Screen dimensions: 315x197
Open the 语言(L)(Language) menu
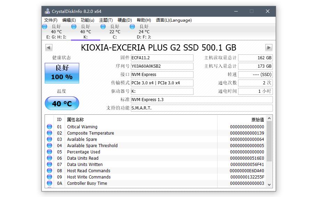(x=174, y=20)
